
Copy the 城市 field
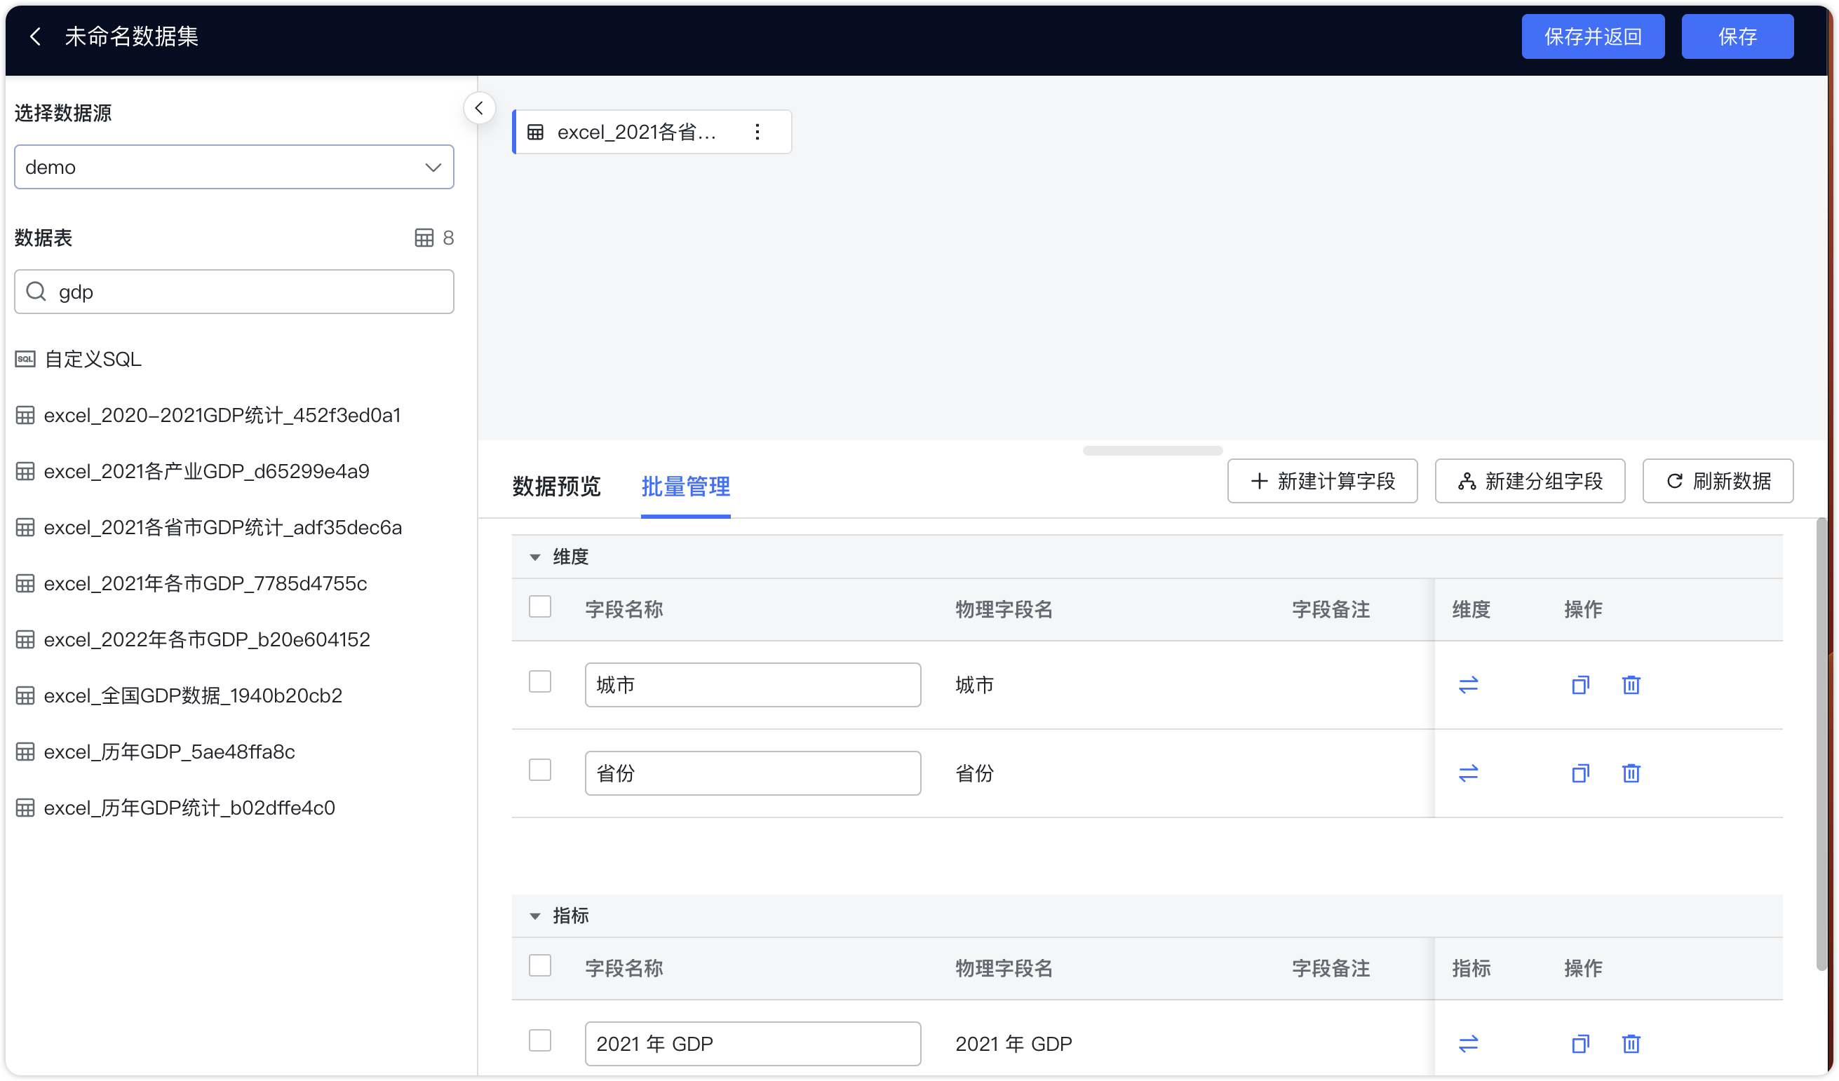click(1580, 685)
